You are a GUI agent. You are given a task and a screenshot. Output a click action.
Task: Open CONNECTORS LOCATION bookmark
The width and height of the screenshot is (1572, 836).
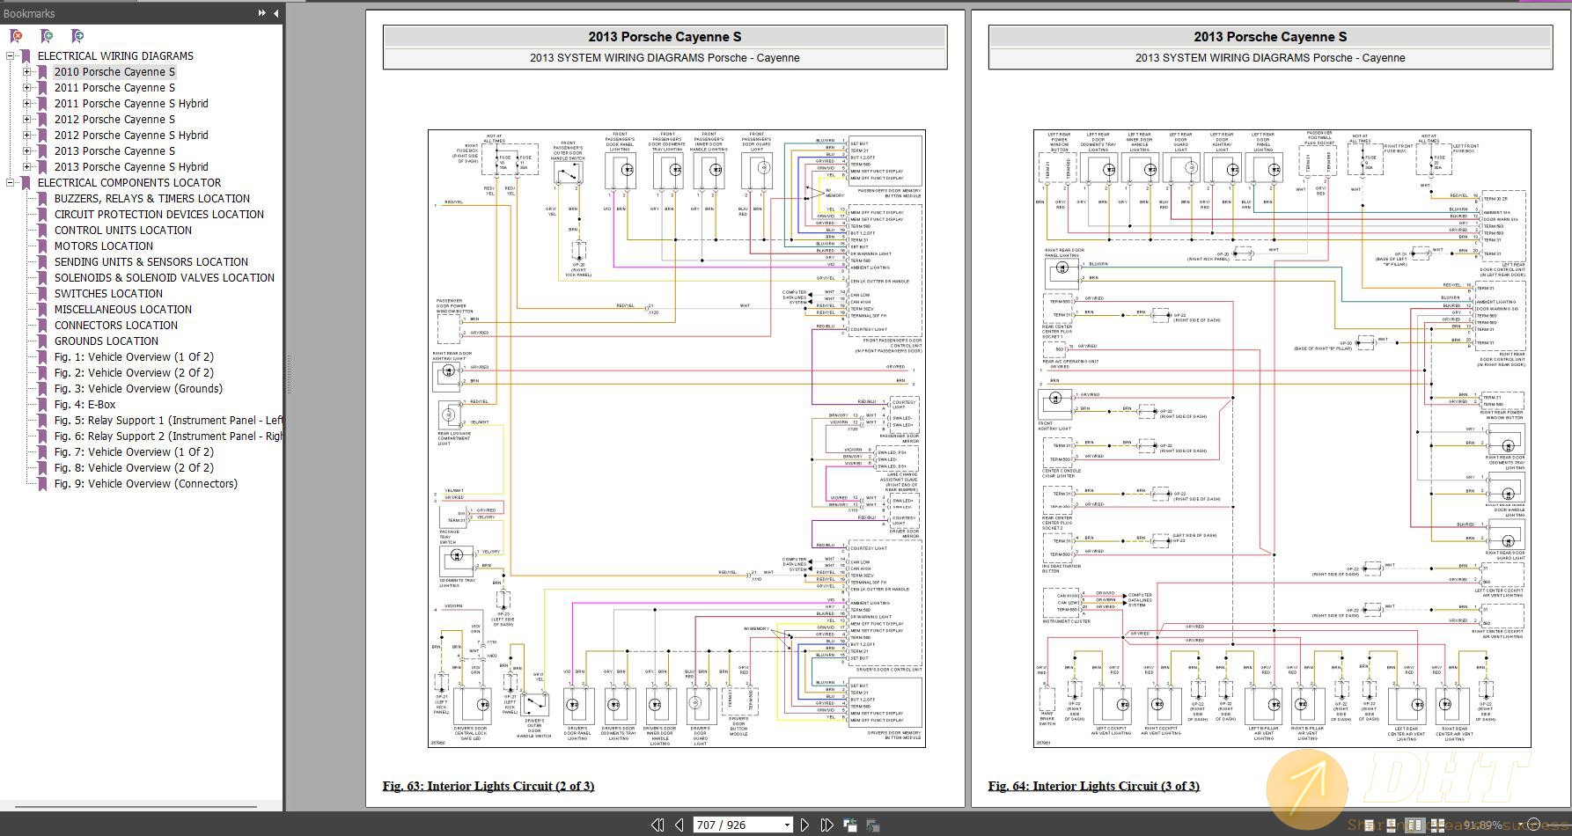tap(116, 326)
